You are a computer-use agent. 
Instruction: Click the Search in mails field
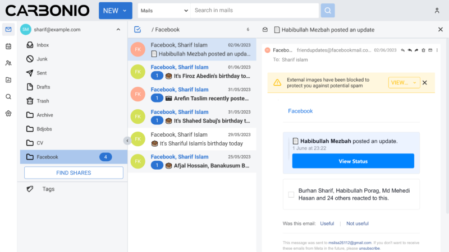(255, 11)
